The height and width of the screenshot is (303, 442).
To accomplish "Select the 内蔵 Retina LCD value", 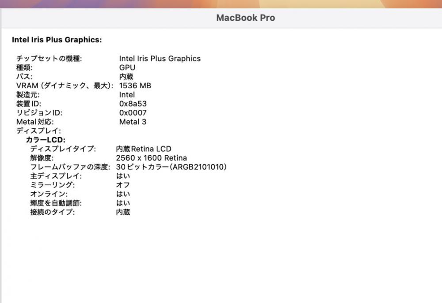I will coord(144,149).
